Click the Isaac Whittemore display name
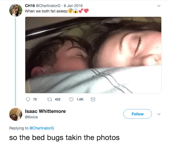This screenshot has height=143, width=170. click(x=45, y=111)
